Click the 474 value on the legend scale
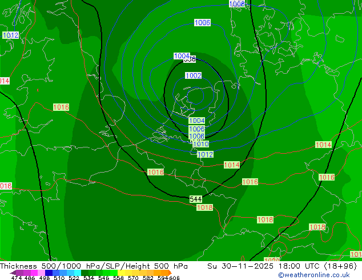Screen dimensions: 362x280 click(17, 278)
